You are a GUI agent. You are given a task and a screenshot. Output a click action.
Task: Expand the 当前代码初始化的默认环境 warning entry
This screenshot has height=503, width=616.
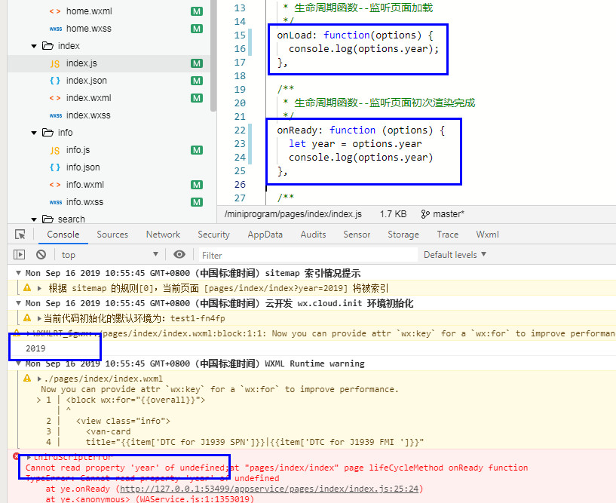39,318
